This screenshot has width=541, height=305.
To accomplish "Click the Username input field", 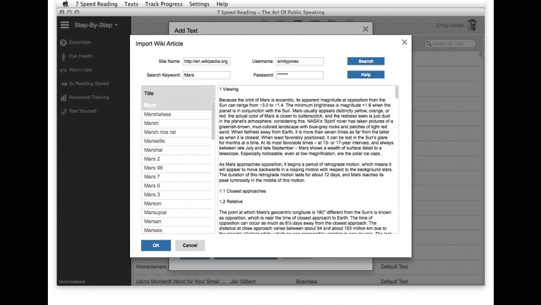I will point(300,61).
